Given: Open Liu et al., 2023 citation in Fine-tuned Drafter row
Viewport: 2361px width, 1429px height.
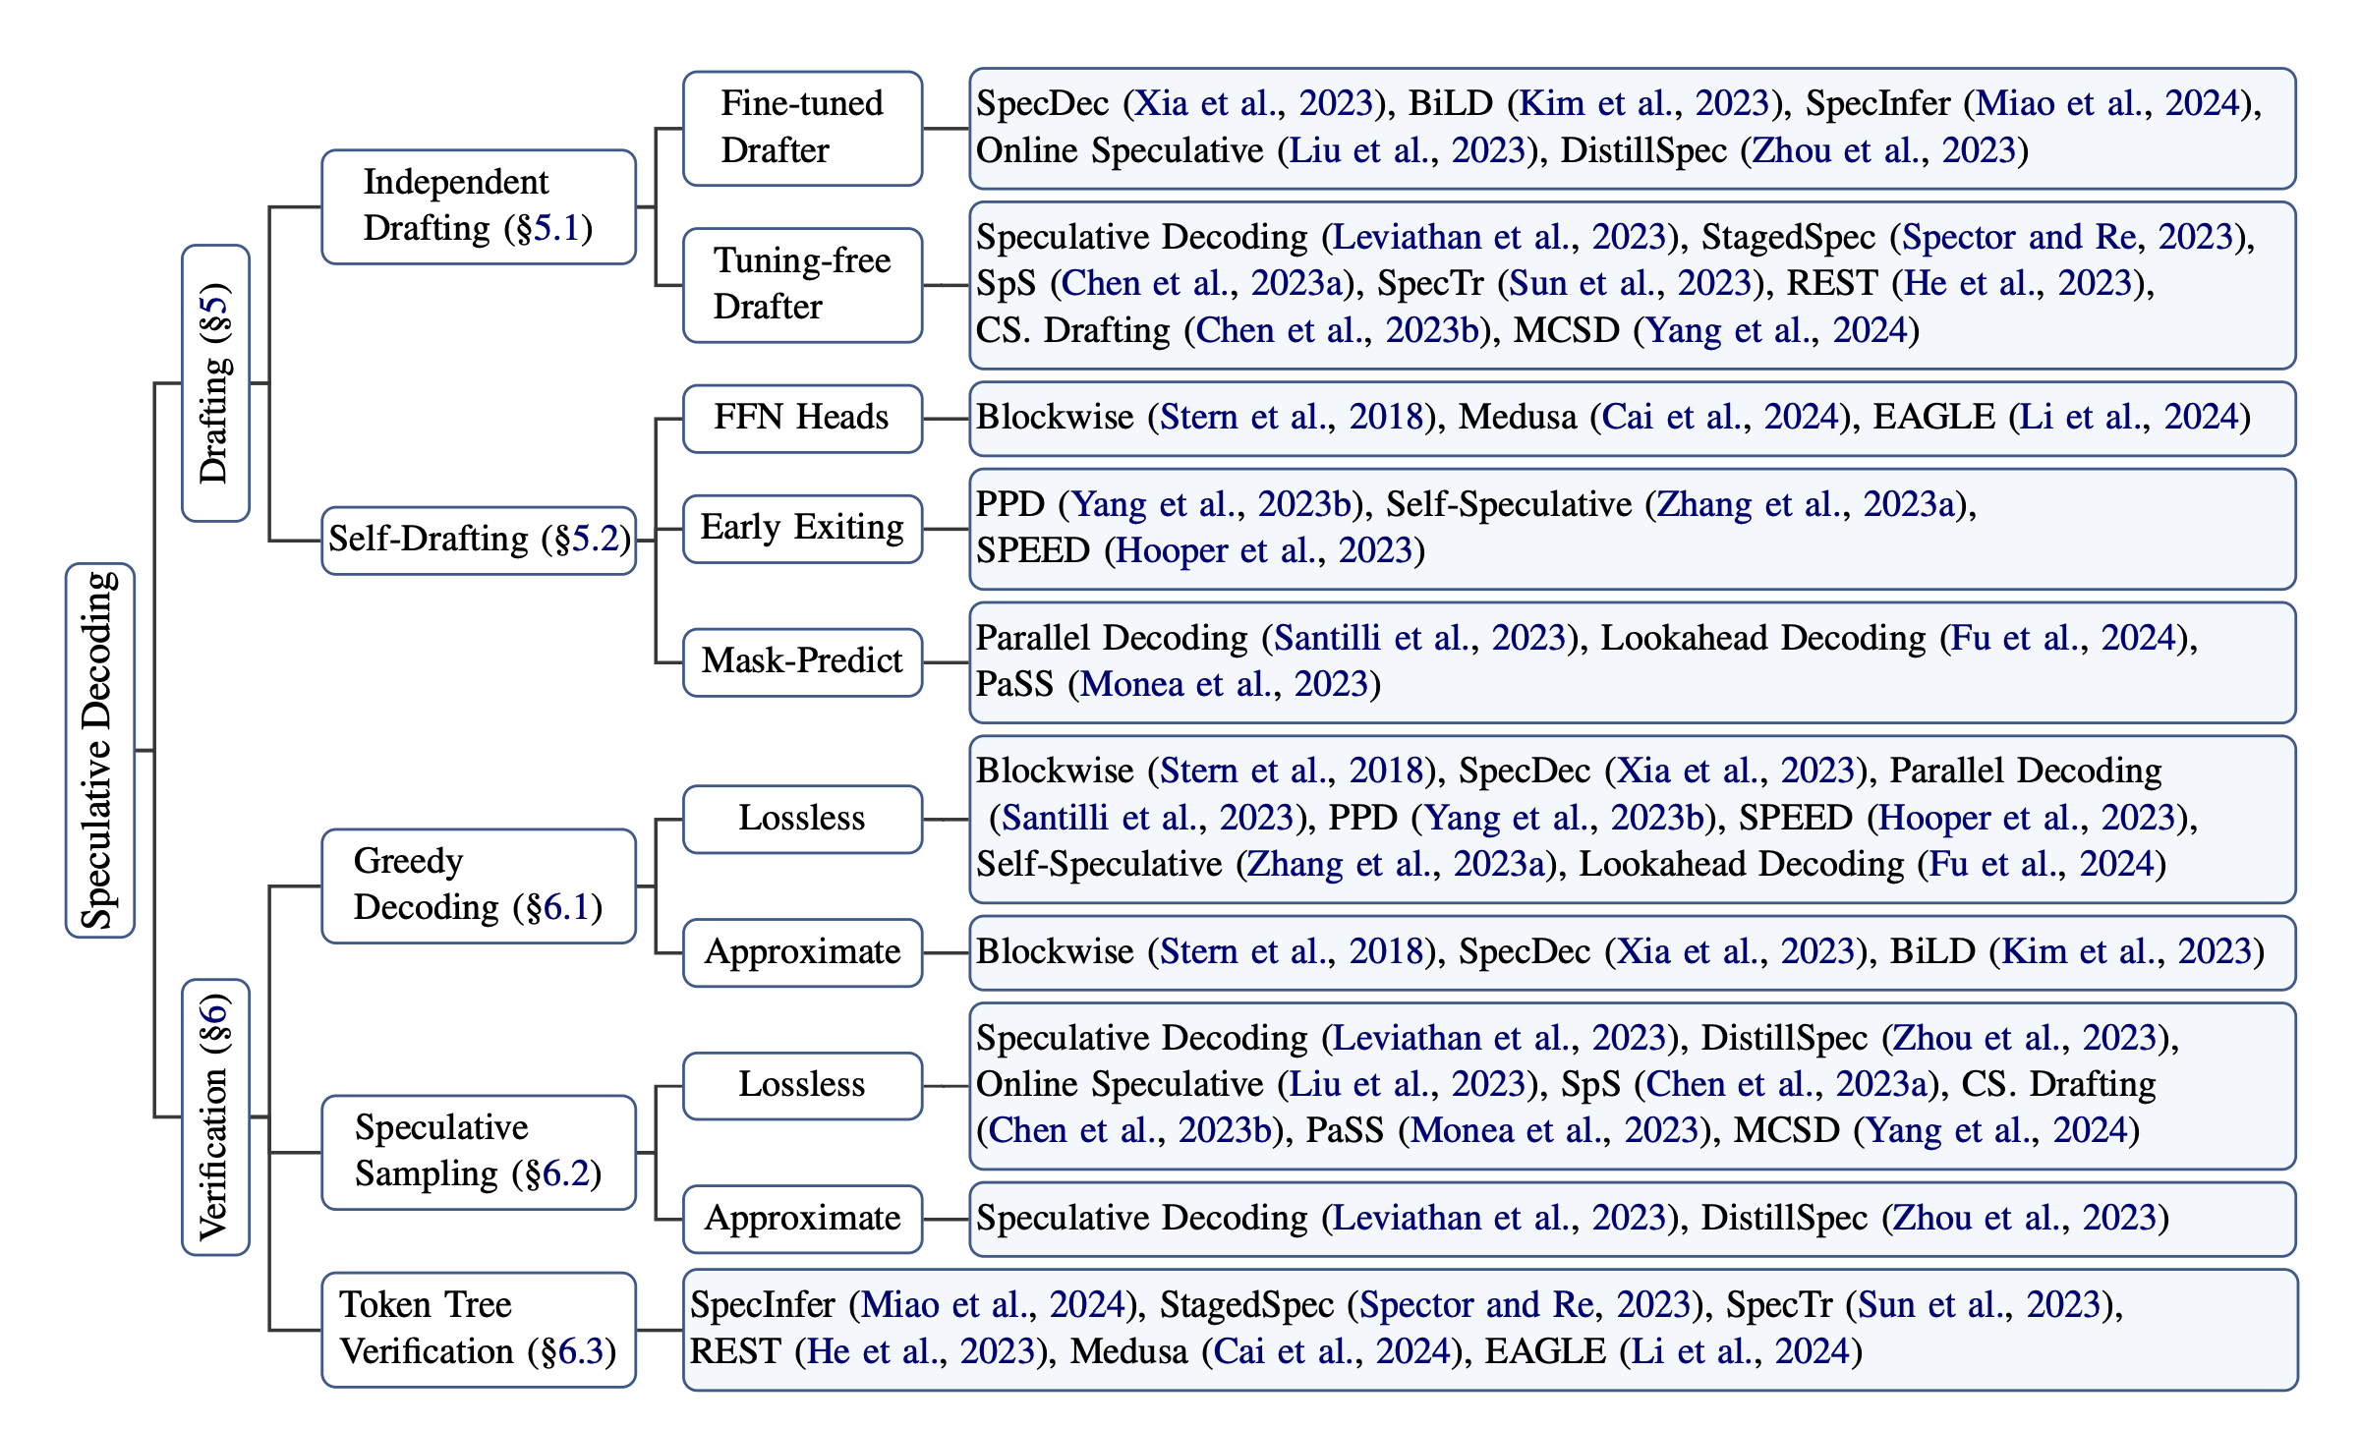Looking at the screenshot, I should (1407, 150).
